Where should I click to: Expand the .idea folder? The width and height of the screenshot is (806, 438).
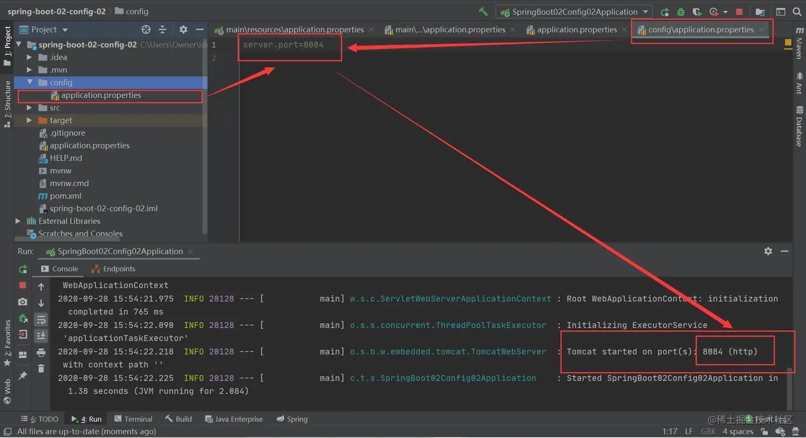29,57
